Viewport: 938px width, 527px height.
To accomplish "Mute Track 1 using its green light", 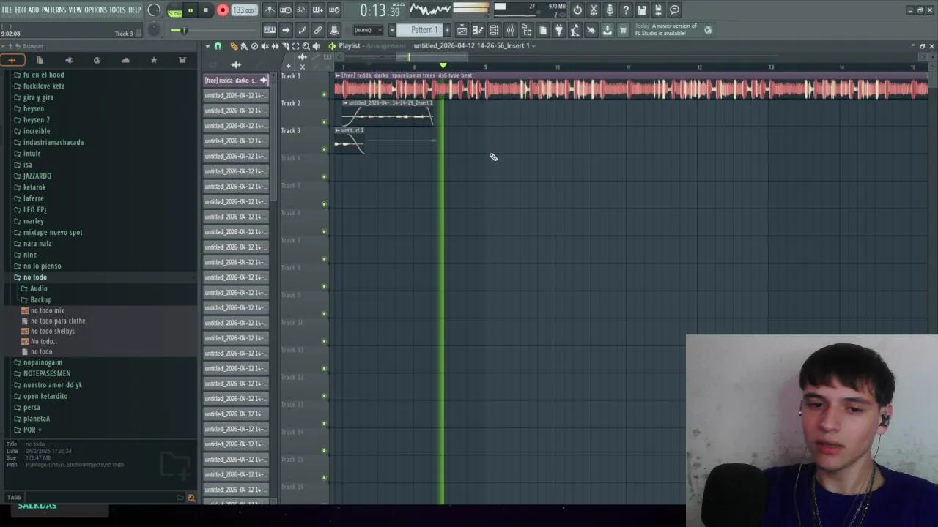I will (x=325, y=94).
